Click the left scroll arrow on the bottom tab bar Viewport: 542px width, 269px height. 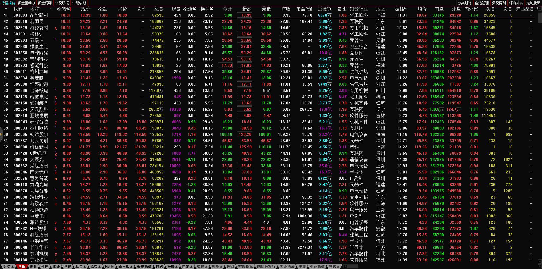click(x=345, y=266)
